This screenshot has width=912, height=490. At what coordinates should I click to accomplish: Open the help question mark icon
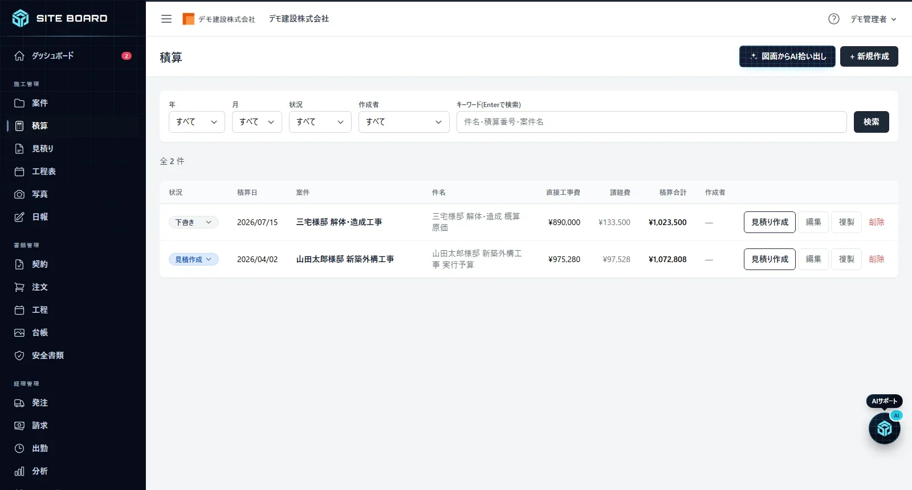click(834, 19)
